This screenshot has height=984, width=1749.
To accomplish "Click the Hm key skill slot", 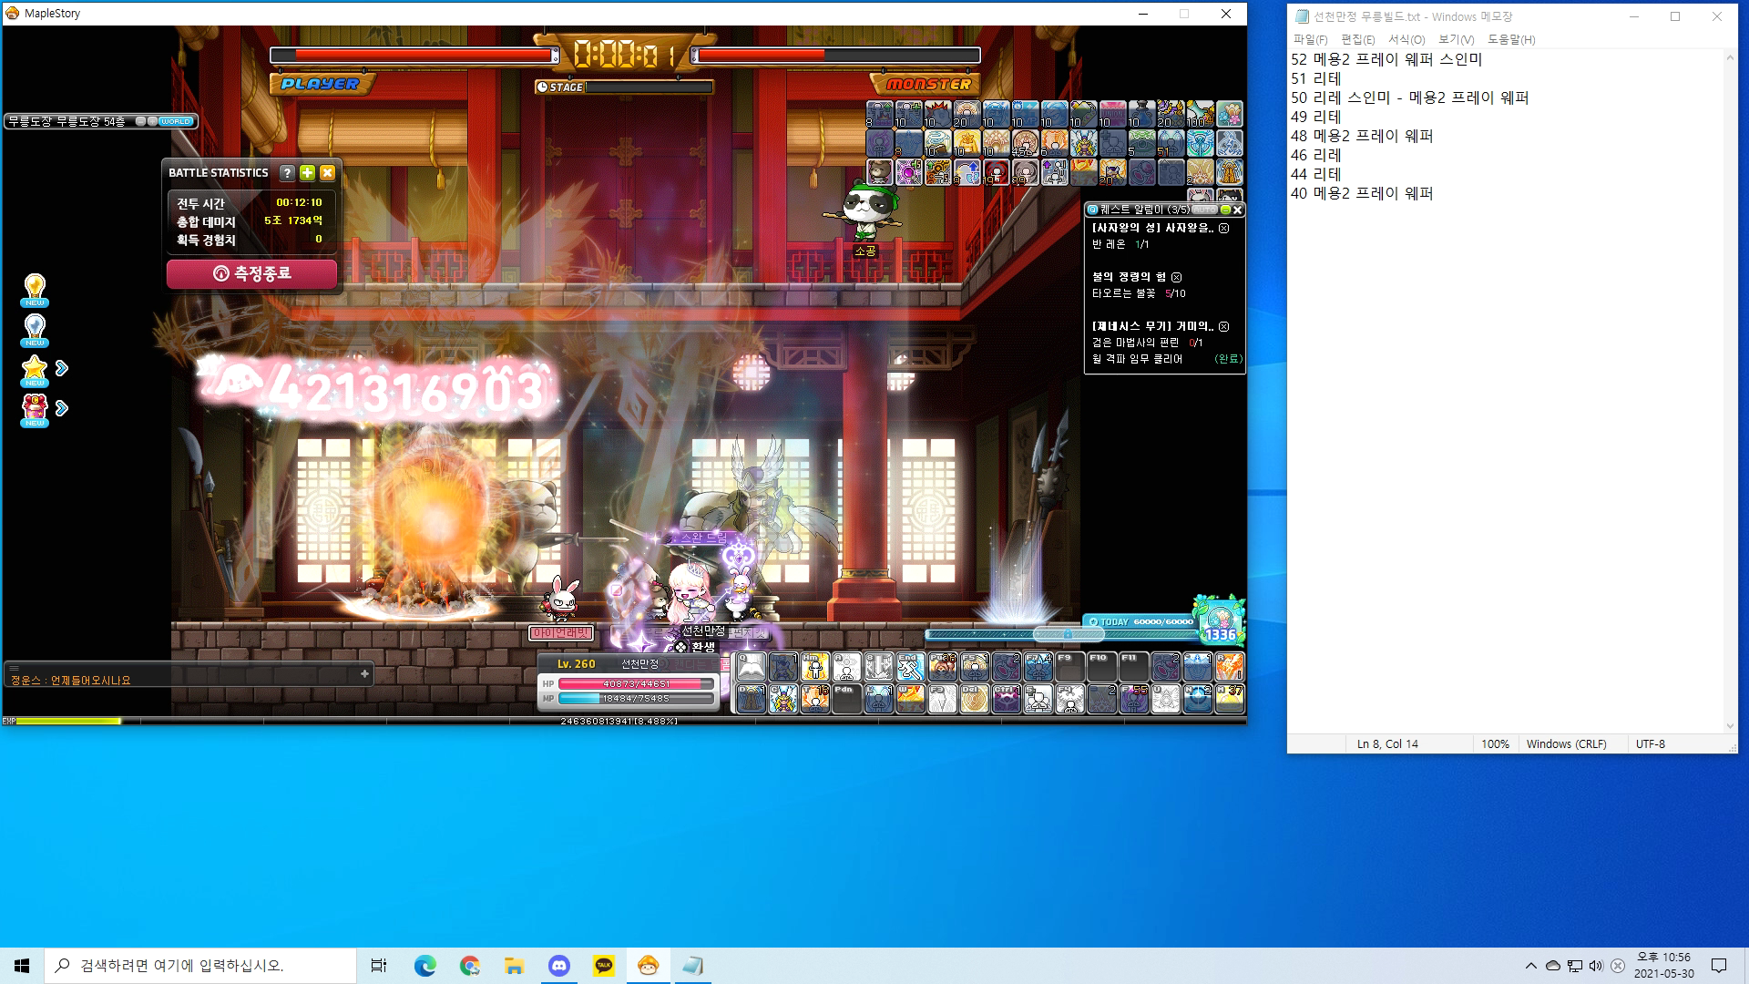I will pyautogui.click(x=815, y=666).
